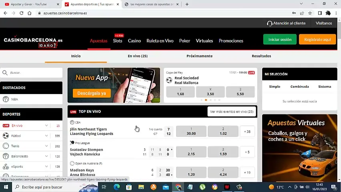This screenshot has height=192, width=341.
Task: Select Vojtech Konvicka odds 1,59
Action: click(x=223, y=152)
